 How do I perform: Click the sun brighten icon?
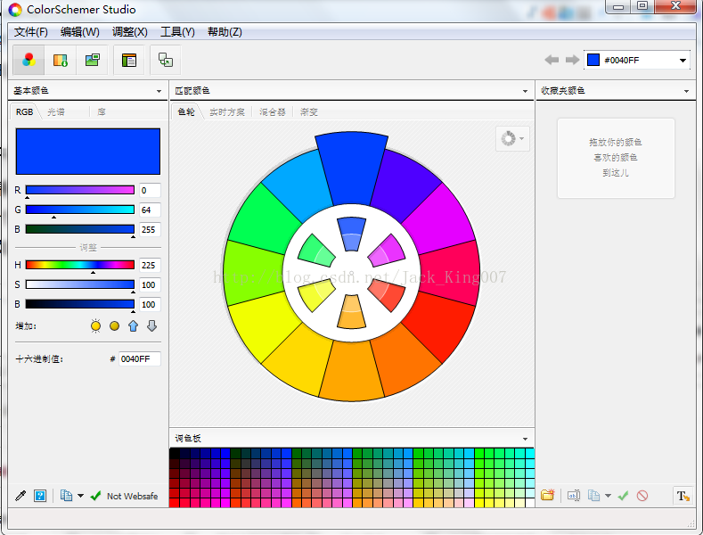[x=95, y=325]
